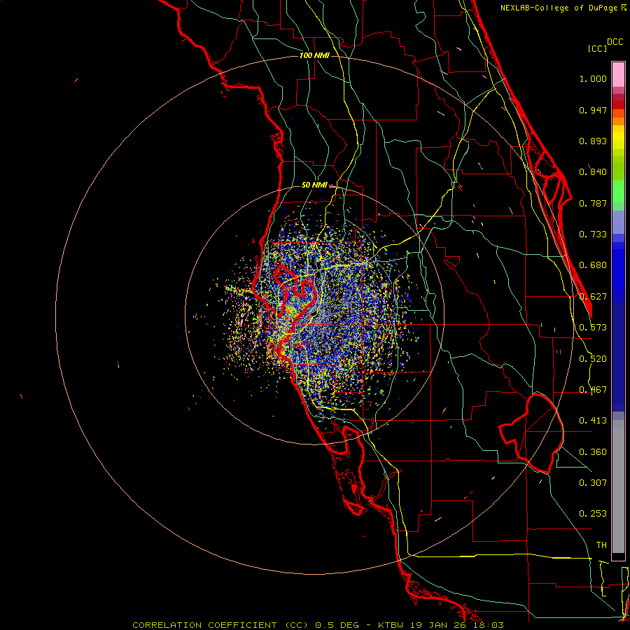The image size is (630, 630).
Task: Click the 50 NMI range ring label
Action: point(314,185)
